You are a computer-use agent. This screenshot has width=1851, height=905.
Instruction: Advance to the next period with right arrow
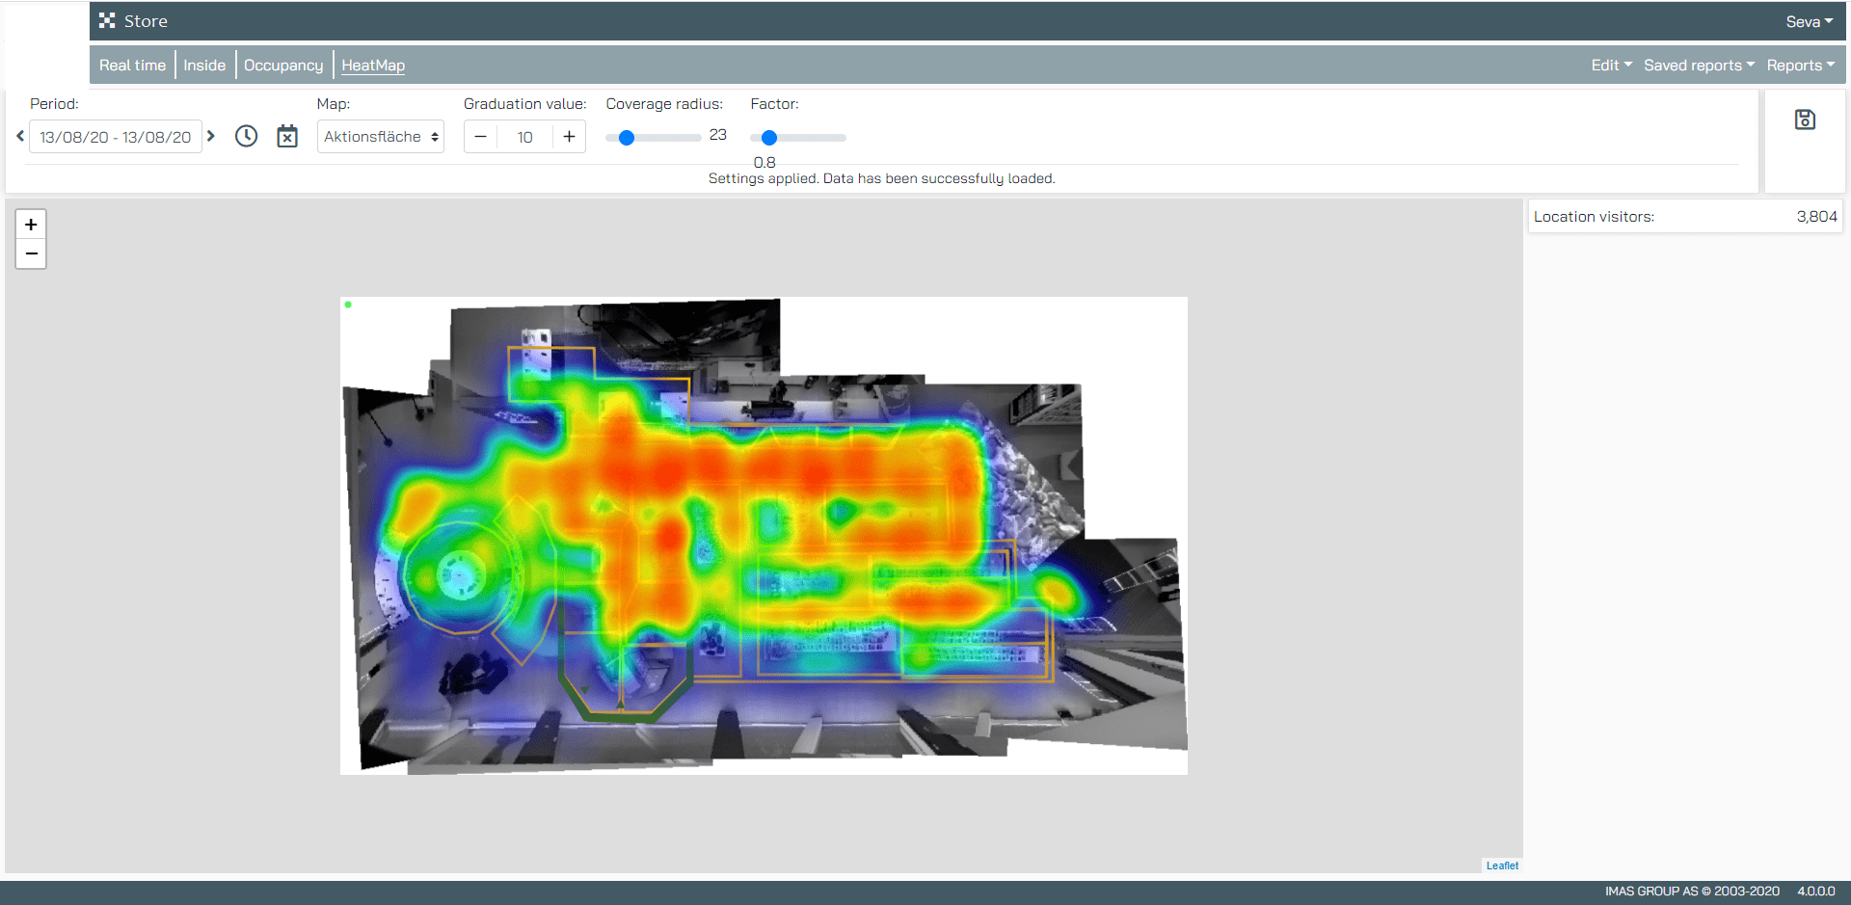[x=211, y=136]
